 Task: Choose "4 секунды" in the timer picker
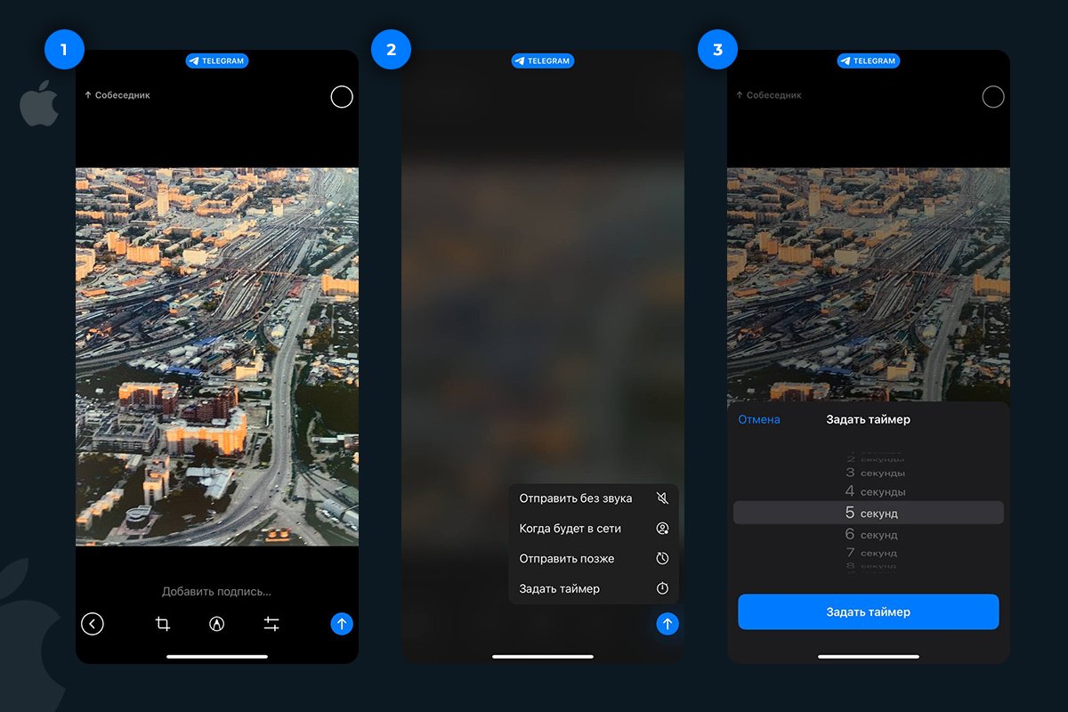870,491
